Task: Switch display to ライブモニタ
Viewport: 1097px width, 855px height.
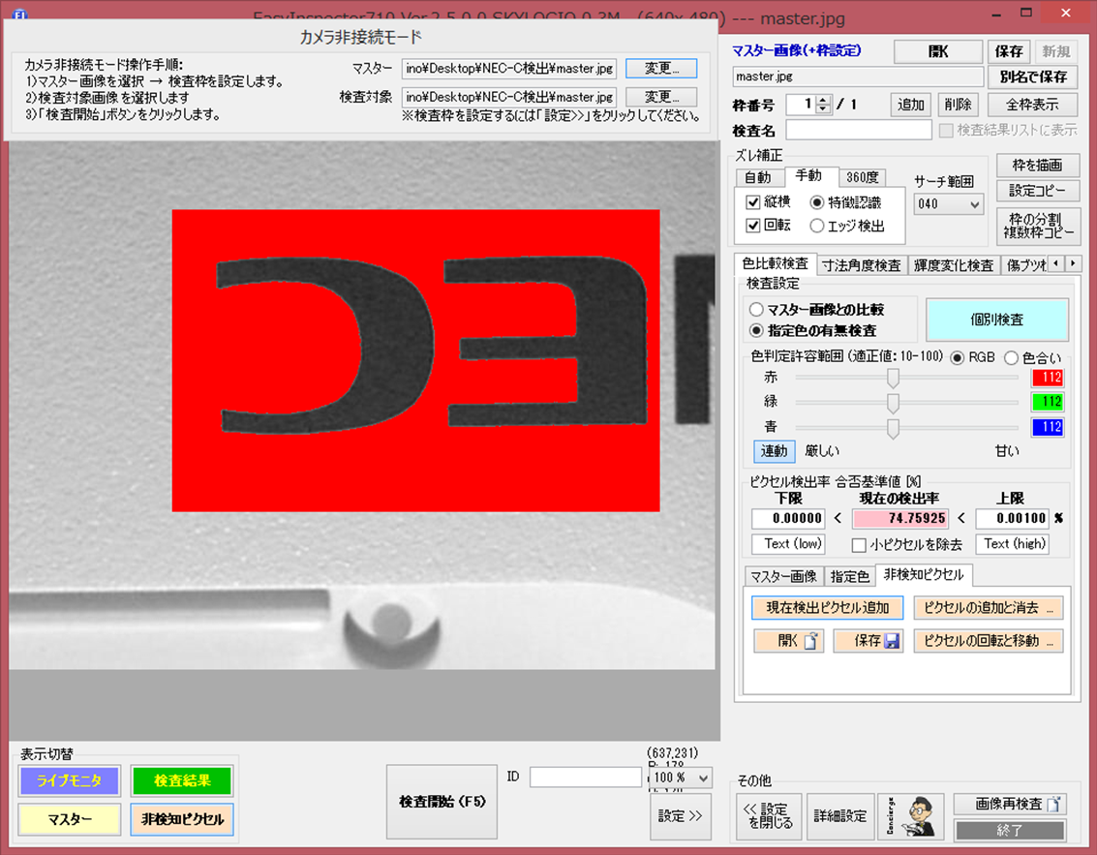Action: (70, 780)
